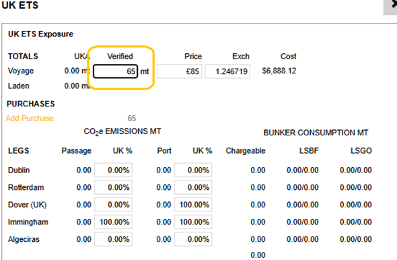Click the Dover (UK) leg name
This screenshot has width=397, height=260.
[28, 205]
